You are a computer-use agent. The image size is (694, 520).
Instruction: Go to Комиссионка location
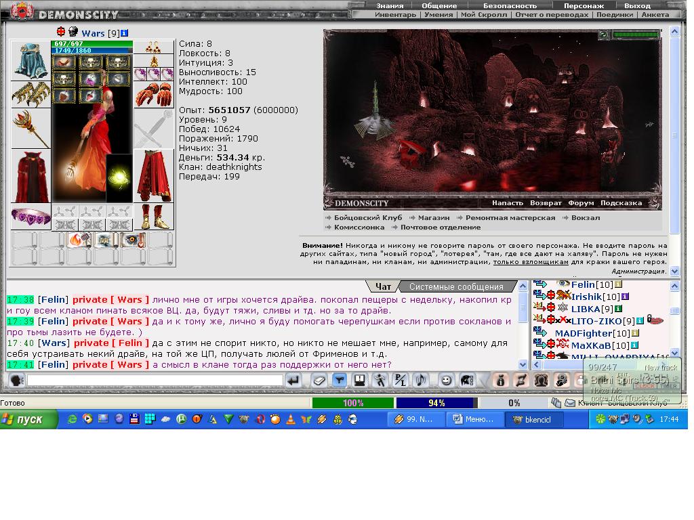pyautogui.click(x=359, y=227)
